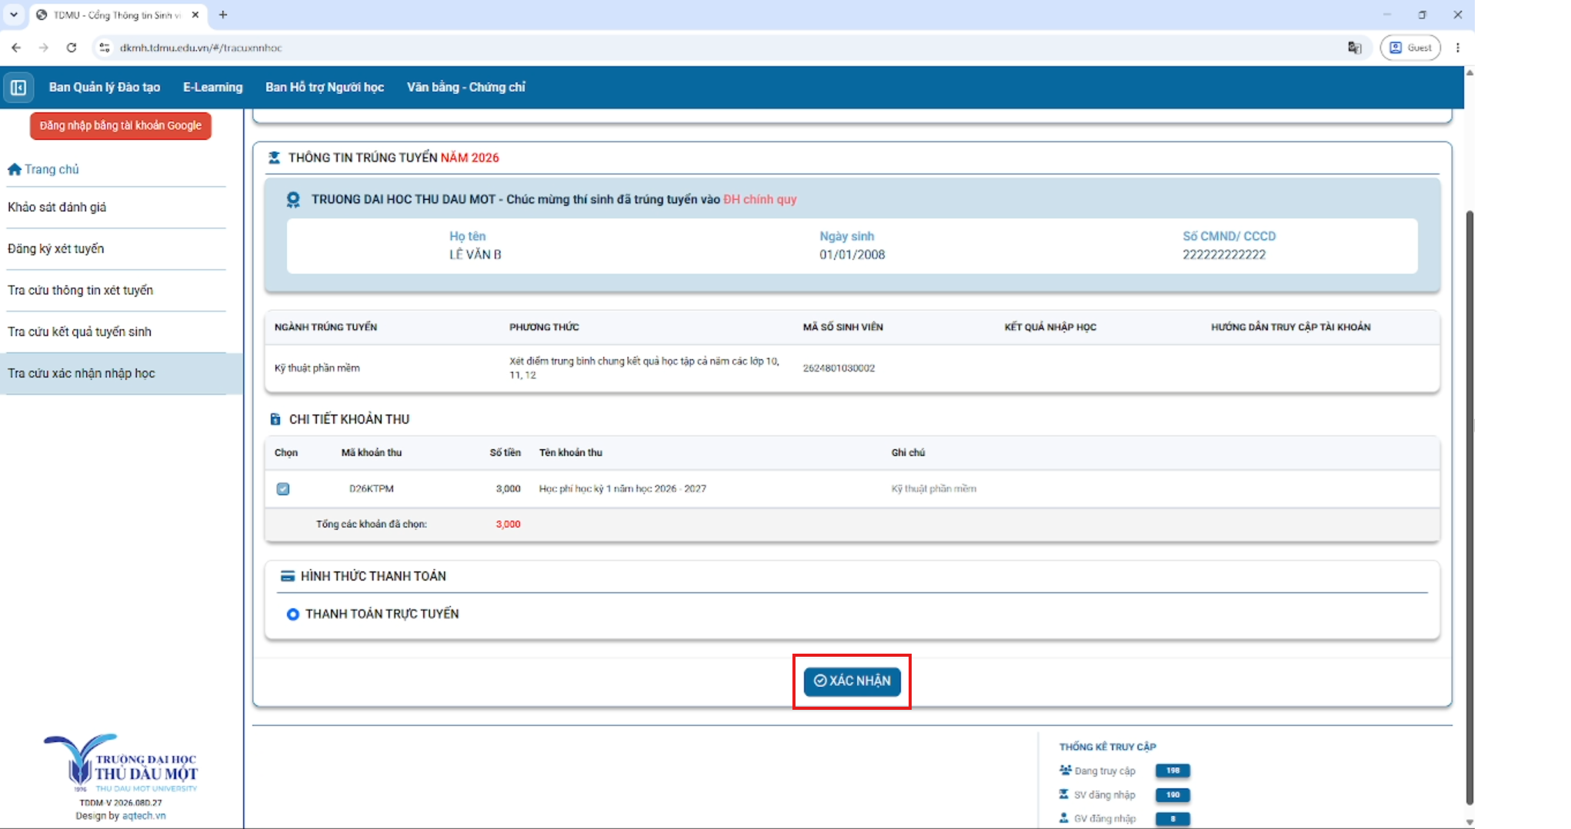
Task: Open Khảo sát đánh giá sidebar item
Action: [x=57, y=208]
